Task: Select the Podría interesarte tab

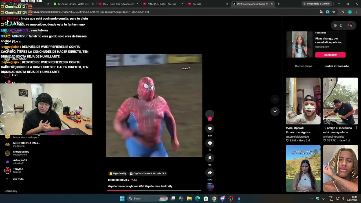Action: [336, 66]
